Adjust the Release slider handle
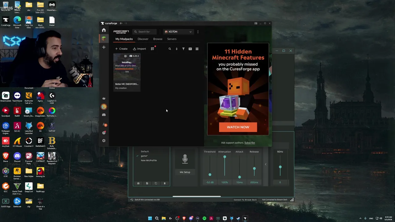The height and width of the screenshot is (222, 395). (x=254, y=169)
